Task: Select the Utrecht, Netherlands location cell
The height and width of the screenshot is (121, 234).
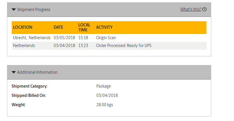Action: click(32, 38)
